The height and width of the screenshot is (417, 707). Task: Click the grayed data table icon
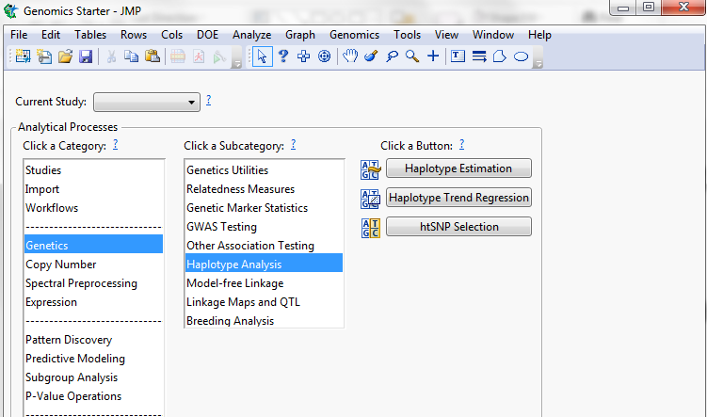178,56
